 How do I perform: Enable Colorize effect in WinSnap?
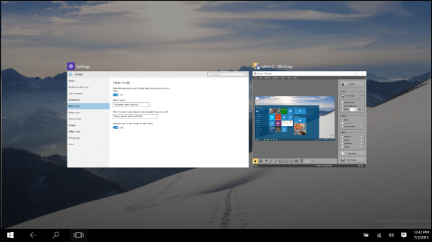[x=342, y=147]
